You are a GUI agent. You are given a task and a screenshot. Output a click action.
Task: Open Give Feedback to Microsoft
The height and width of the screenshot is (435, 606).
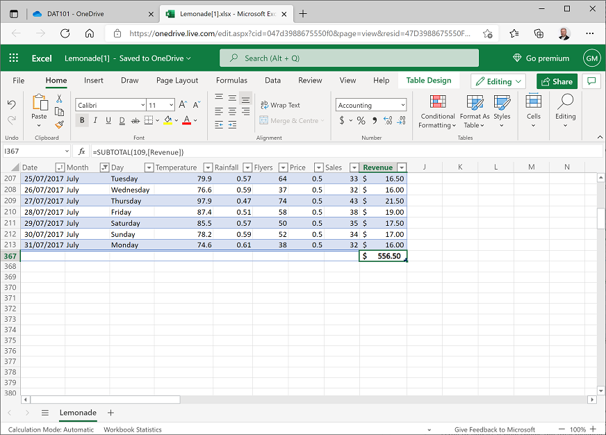tap(495, 429)
